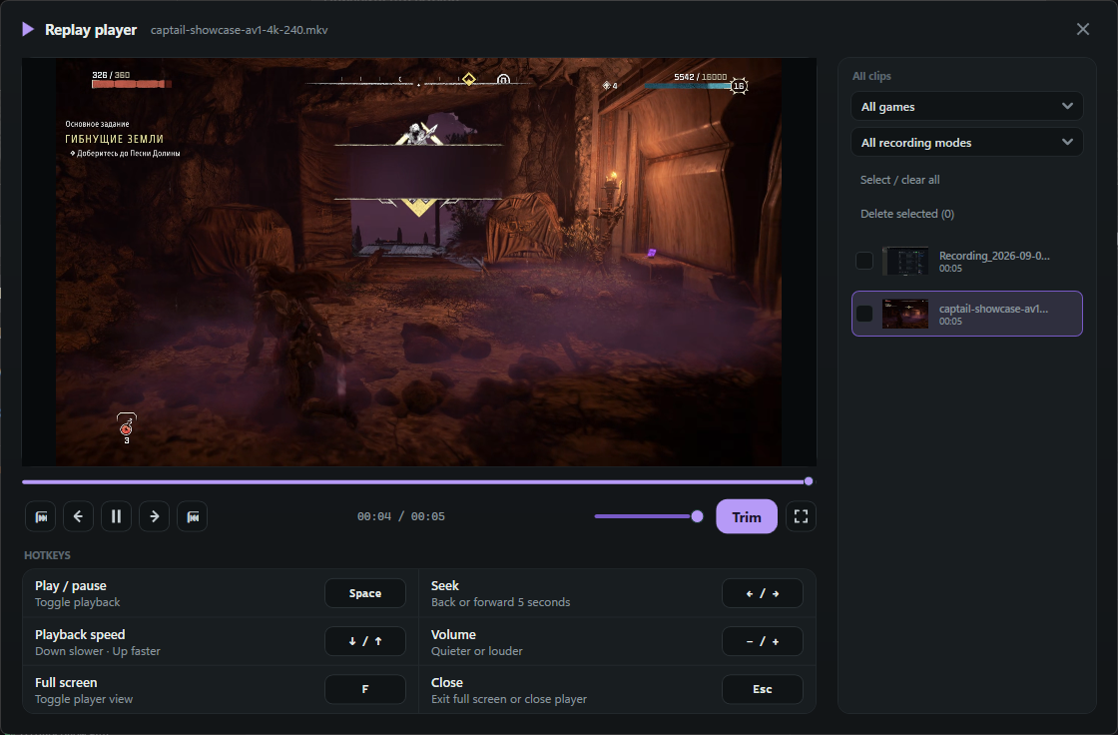
Task: Check the captail-showcase-av1... clip checkbox
Action: (x=864, y=314)
